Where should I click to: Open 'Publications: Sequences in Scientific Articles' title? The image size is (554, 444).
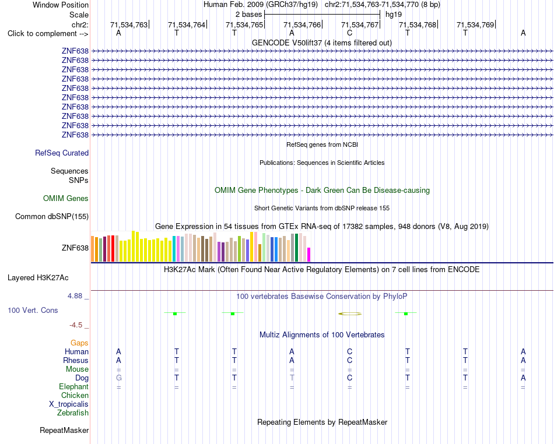pyautogui.click(x=322, y=163)
